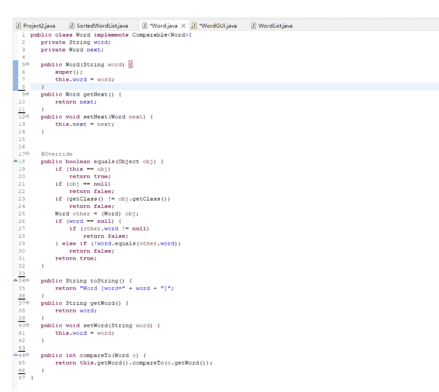Viewport: 439px width, 392px height.
Task: Click the implements marker triangle at line 44
Action: click(x=15, y=355)
